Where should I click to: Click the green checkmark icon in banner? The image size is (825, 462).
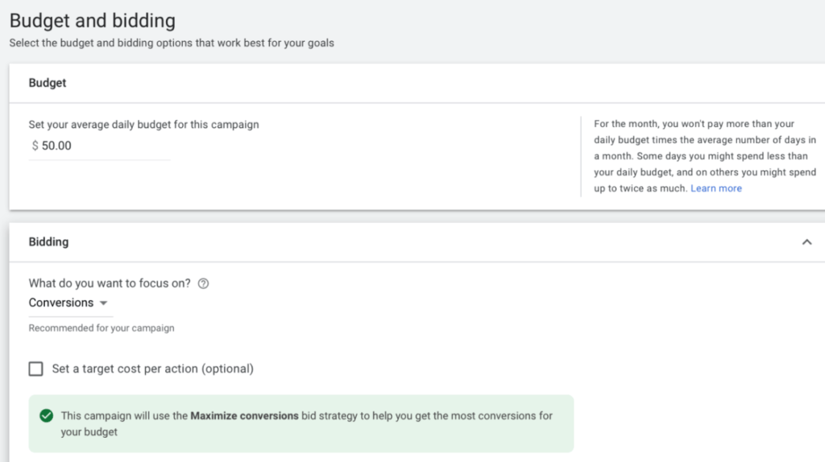[x=46, y=416]
